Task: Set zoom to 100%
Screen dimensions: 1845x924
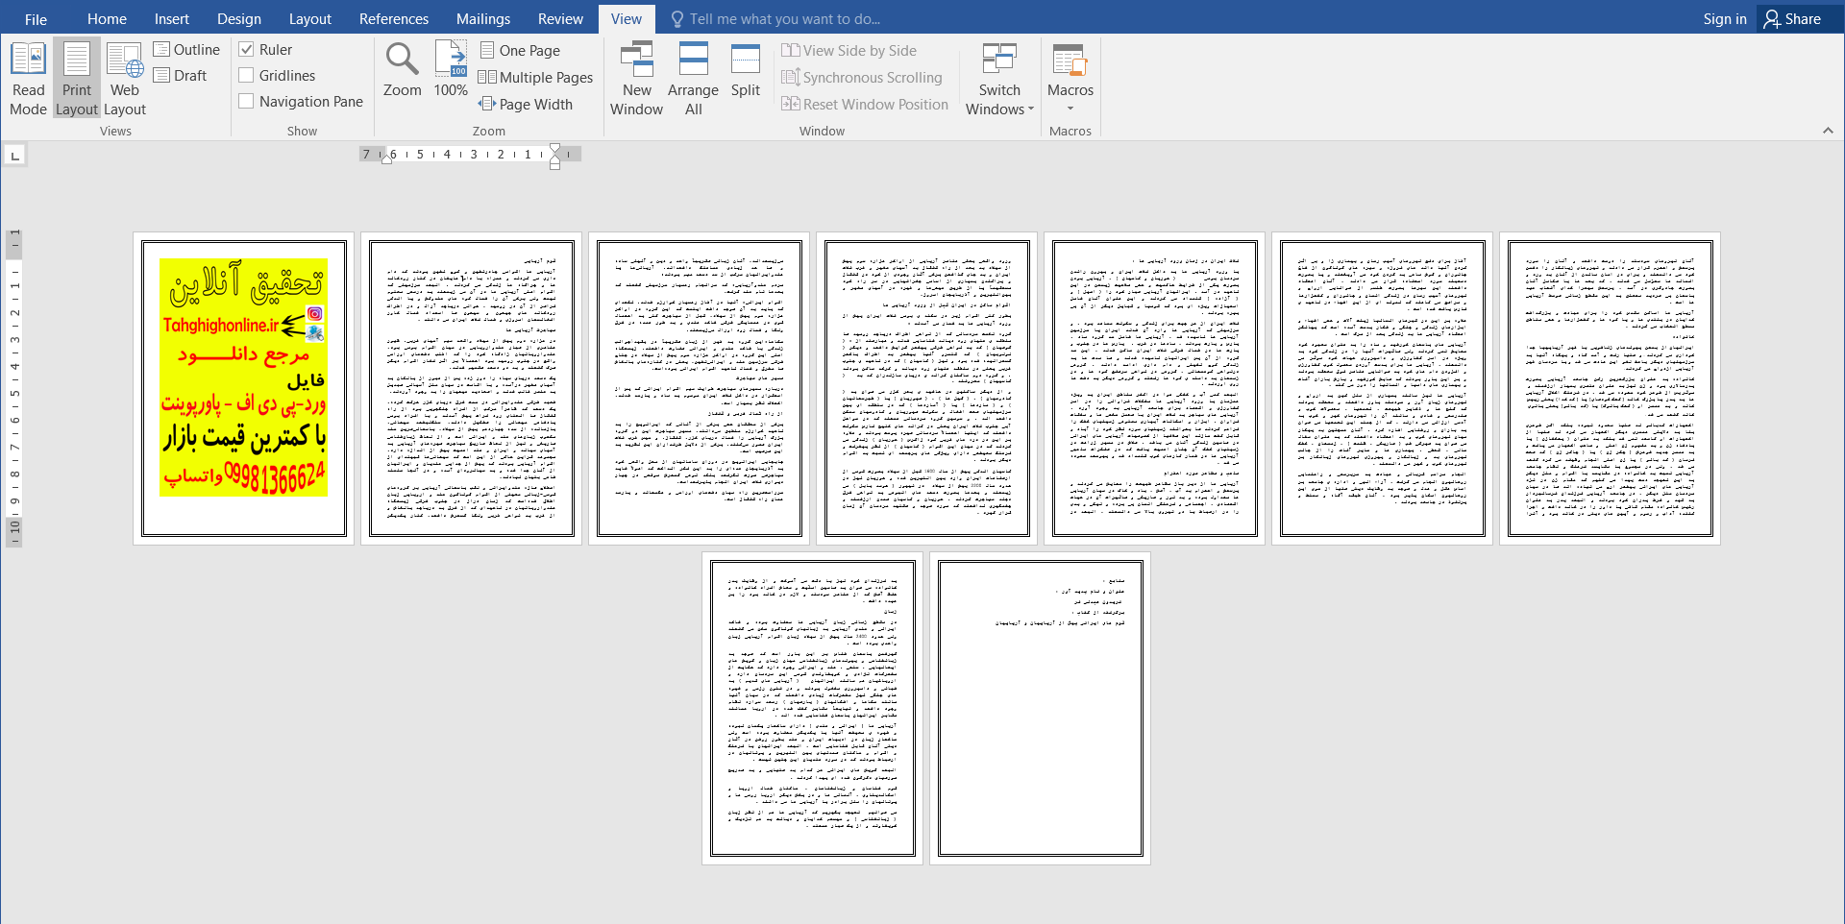Action: pyautogui.click(x=451, y=69)
